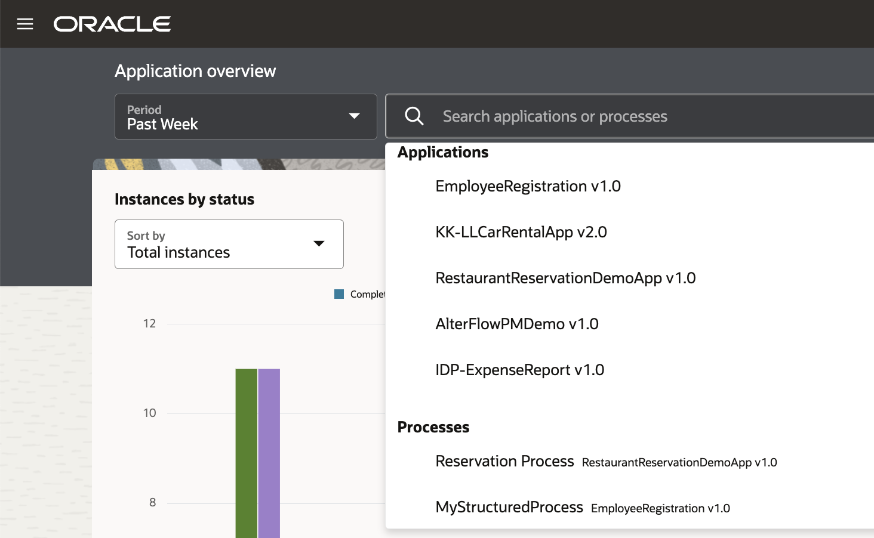Select AlterFlowPMDemo v1.0 application
Image resolution: width=874 pixels, height=538 pixels.
pos(517,324)
